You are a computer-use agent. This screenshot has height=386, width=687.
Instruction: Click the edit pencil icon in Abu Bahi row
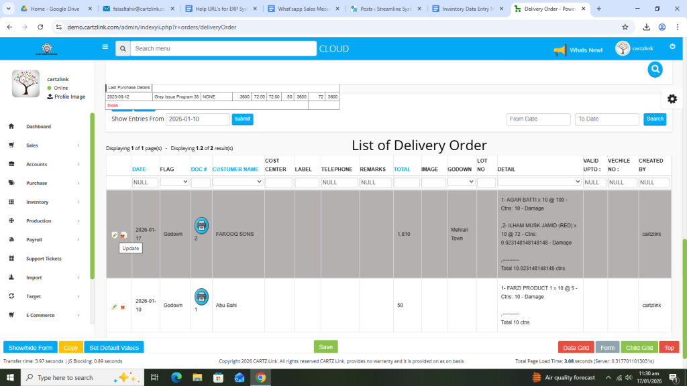(114, 307)
